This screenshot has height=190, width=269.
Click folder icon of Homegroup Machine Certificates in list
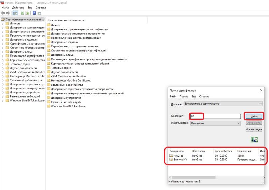click(49, 80)
